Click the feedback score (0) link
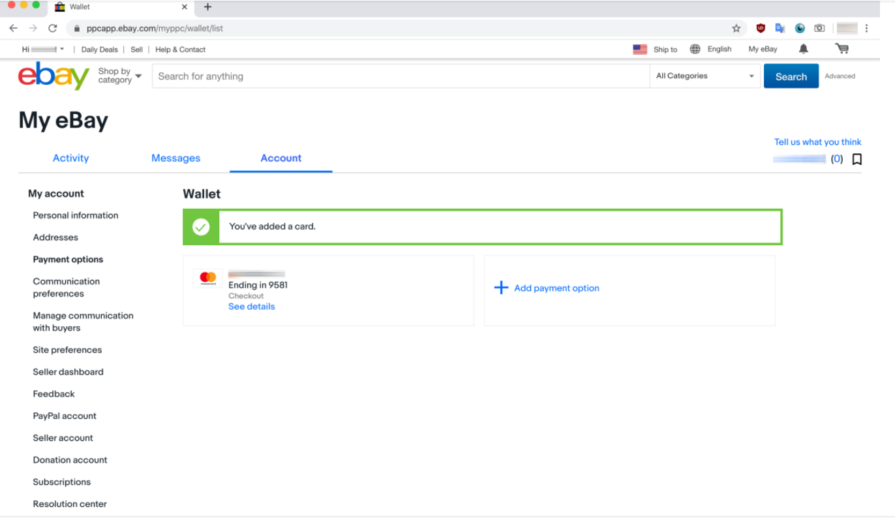 836,159
